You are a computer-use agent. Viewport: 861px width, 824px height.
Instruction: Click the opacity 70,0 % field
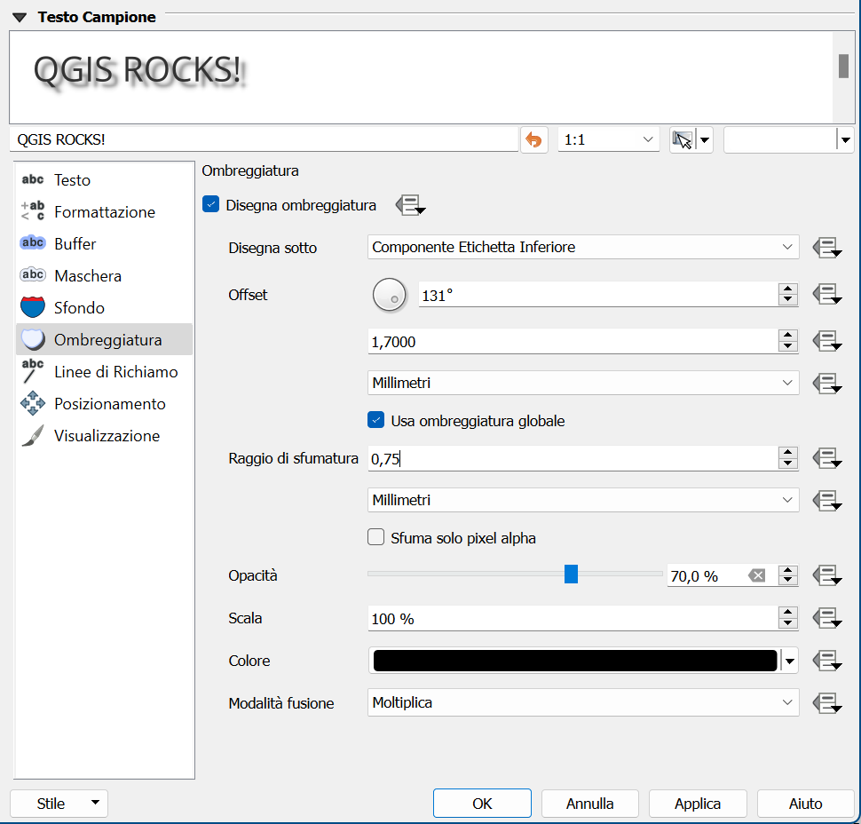707,576
